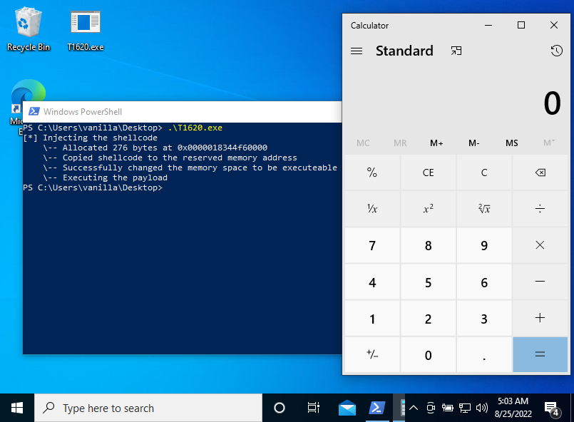Toggle the number sign with plus/minus key

pos(371,354)
